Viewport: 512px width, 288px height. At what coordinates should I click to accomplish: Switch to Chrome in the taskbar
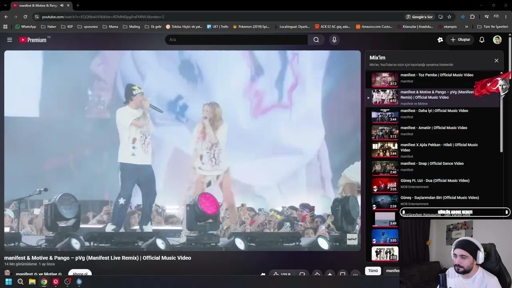(x=44, y=282)
